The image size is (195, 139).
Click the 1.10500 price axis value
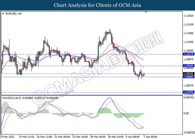[189, 51]
